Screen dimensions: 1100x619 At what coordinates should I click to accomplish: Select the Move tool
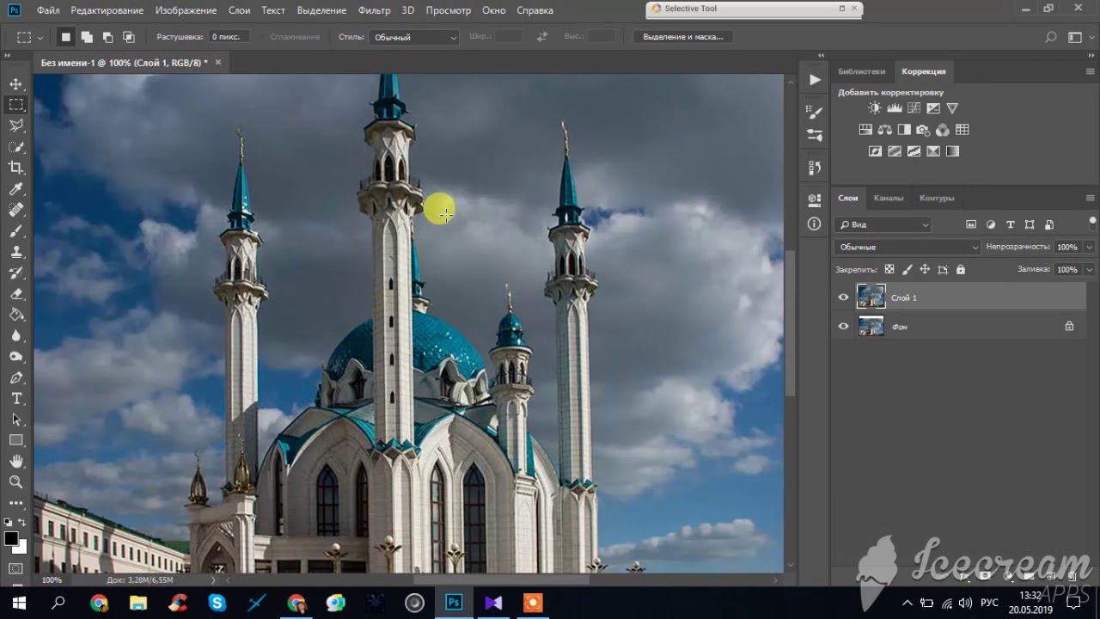tap(15, 84)
